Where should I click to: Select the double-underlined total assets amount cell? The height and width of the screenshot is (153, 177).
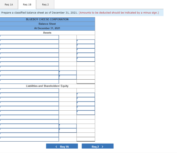point(86,82)
